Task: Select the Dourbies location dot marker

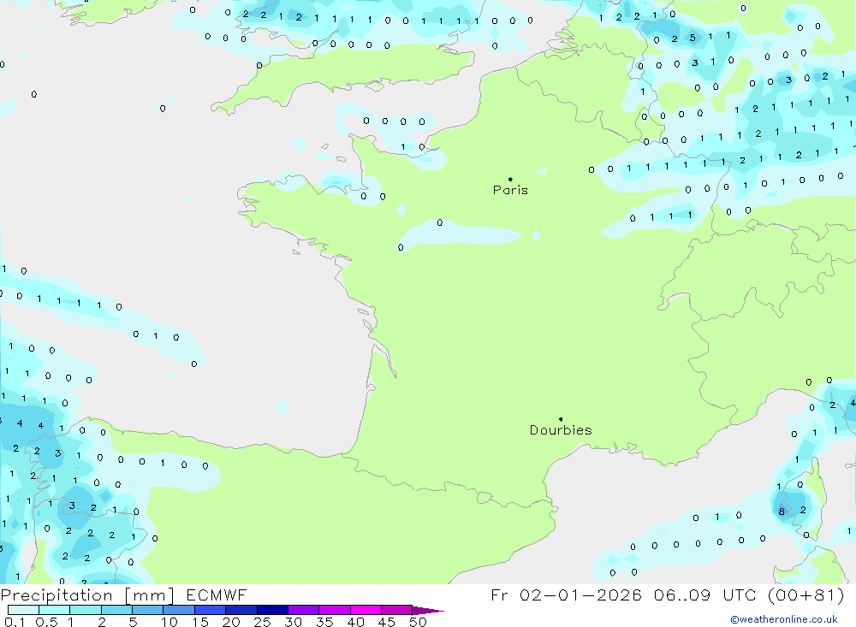Action: (x=561, y=419)
